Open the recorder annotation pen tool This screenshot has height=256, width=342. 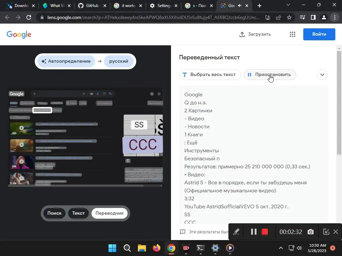236,232
